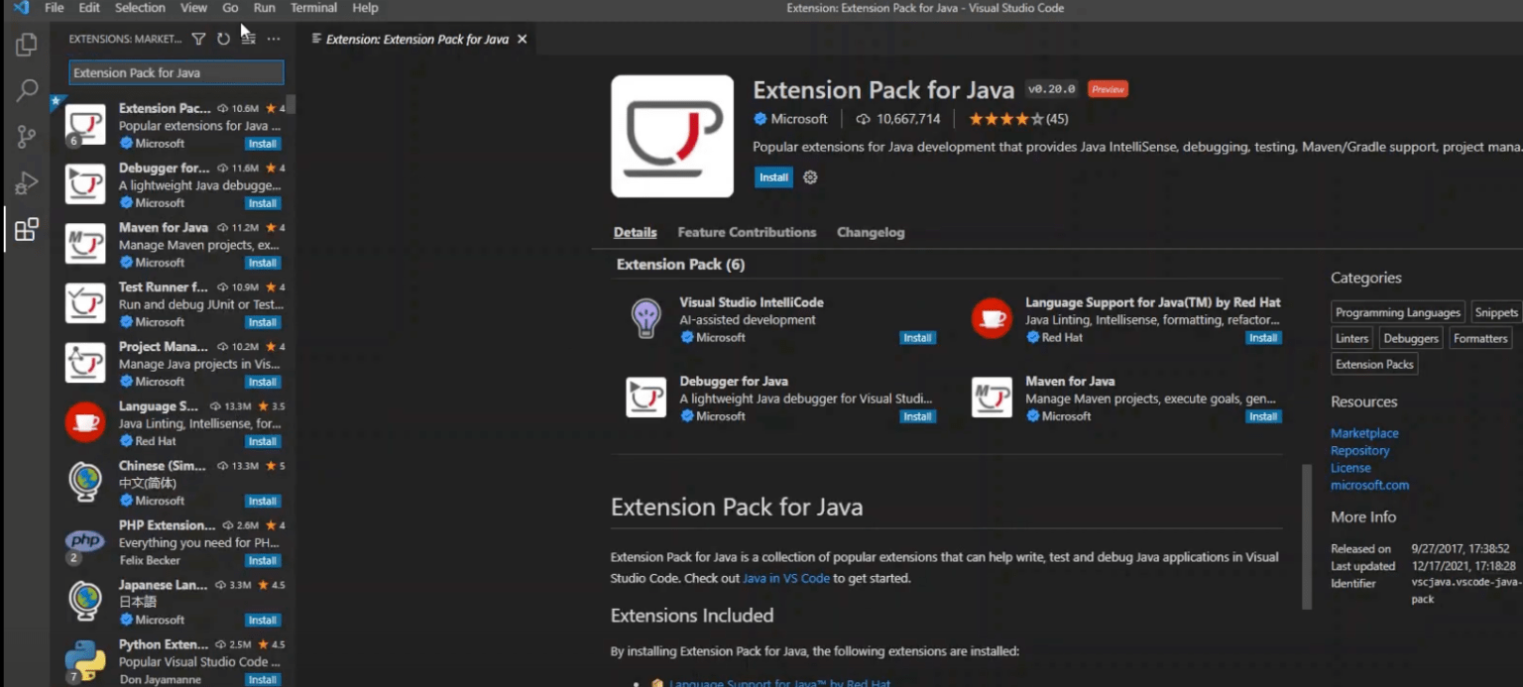Screen dimensions: 1523x687
Task: Click Debugger for Java icon in extension pack
Action: (x=646, y=398)
